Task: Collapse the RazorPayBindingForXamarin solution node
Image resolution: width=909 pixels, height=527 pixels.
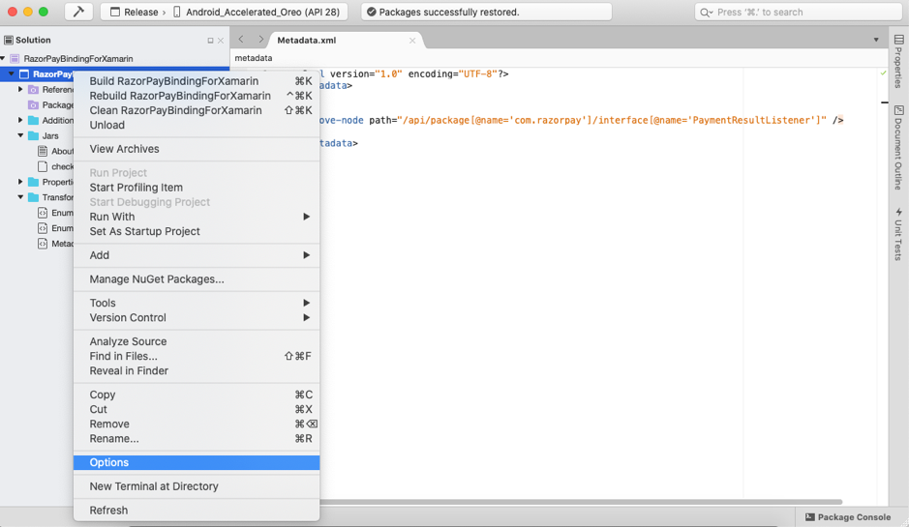Action: pyautogui.click(x=4, y=58)
